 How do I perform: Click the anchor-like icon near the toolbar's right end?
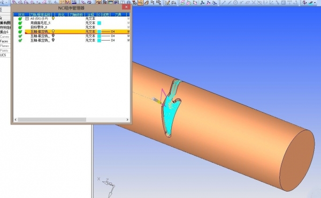[x=304, y=3]
